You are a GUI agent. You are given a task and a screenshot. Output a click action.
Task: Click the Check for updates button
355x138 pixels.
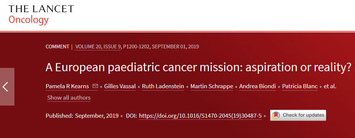tap(298, 115)
